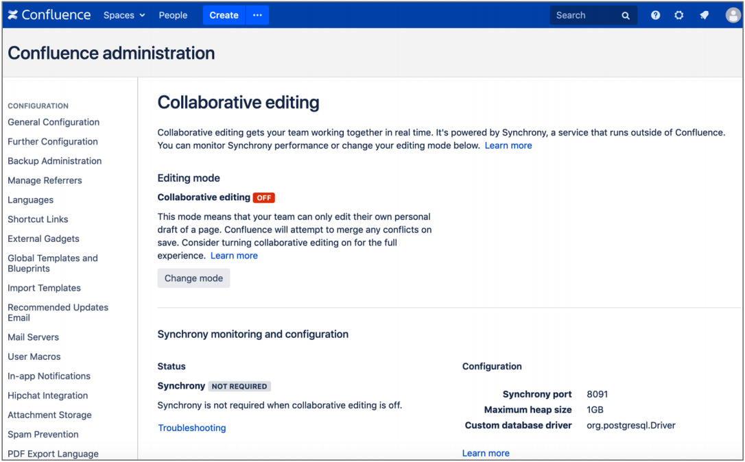This screenshot has width=745, height=462.
Task: Click the search magnifier icon
Action: click(x=625, y=16)
